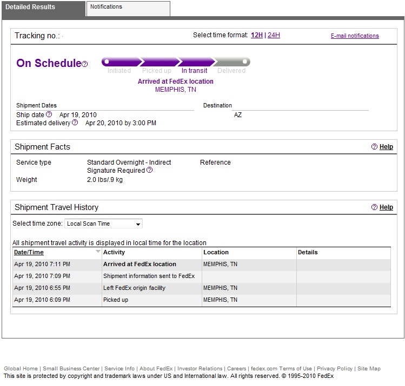Open the Privacy Policy footer link
405x386 pixels.
coord(334,369)
